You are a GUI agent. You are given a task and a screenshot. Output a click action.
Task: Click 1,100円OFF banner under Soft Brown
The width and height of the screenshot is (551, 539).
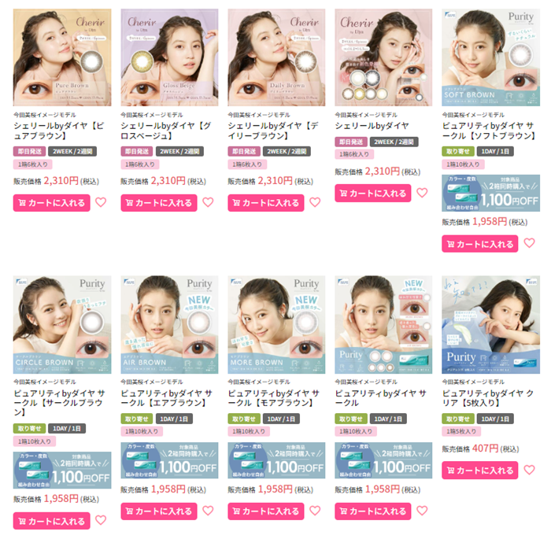(x=490, y=194)
